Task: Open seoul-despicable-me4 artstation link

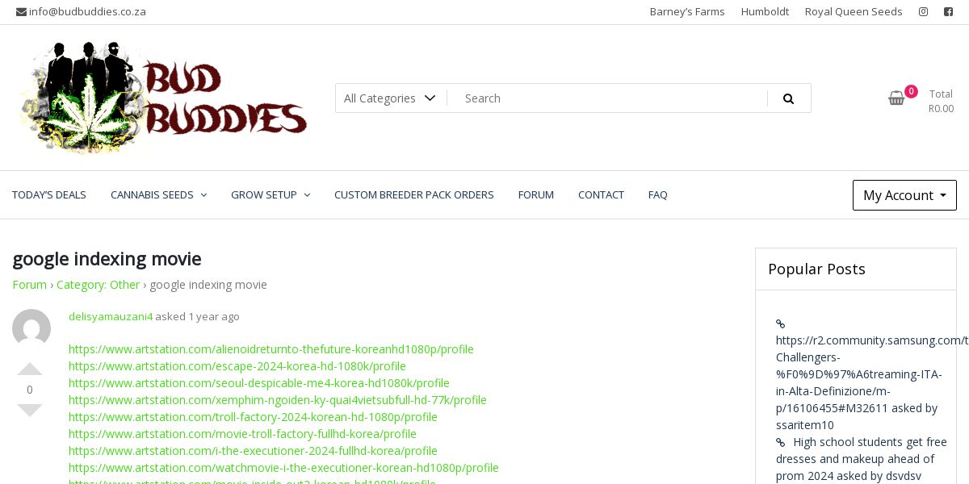Action: coord(259,383)
